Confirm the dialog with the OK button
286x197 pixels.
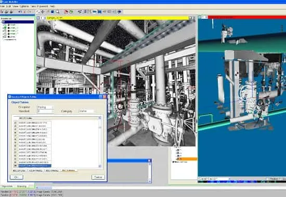17,177
